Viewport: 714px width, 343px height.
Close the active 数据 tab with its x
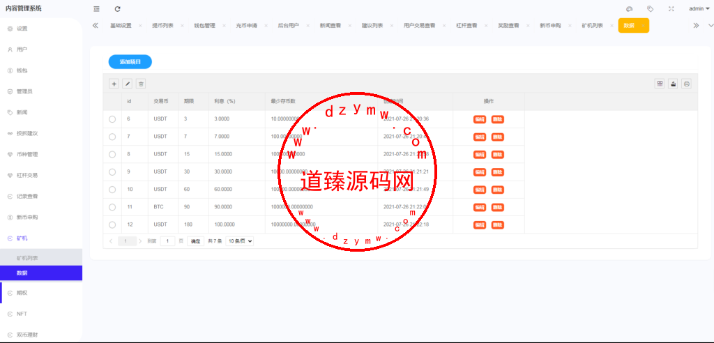642,26
